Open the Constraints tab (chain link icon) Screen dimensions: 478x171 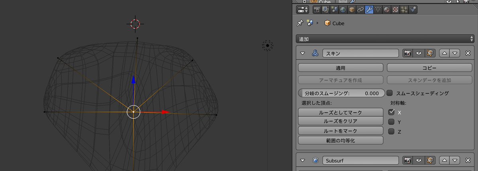tap(360, 10)
